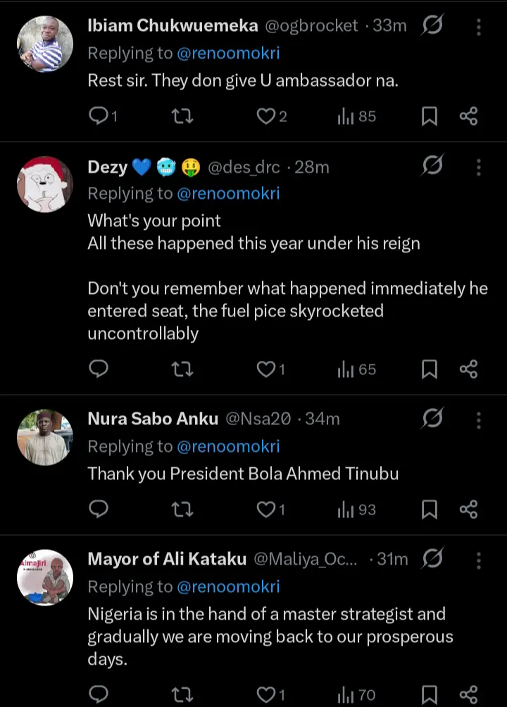Open more options for Nura's tweet
The height and width of the screenshot is (707, 507).
479,419
